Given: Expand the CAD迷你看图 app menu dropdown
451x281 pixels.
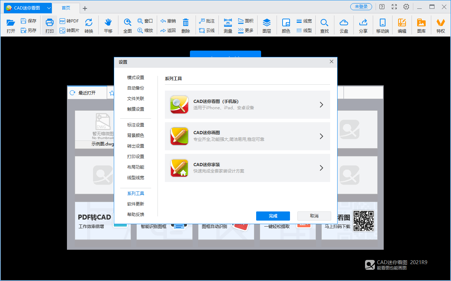Looking at the screenshot, I should click(49, 8).
